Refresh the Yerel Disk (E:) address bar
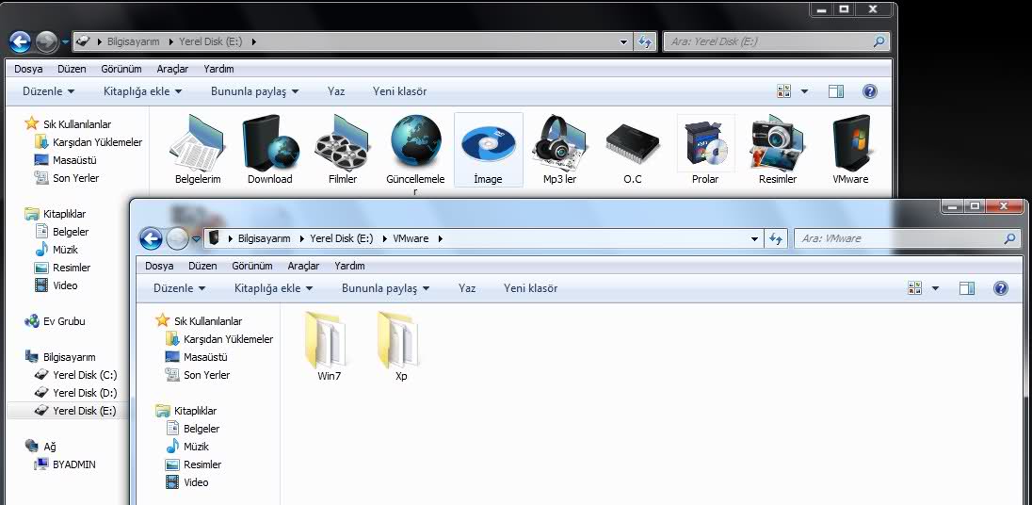 point(644,42)
